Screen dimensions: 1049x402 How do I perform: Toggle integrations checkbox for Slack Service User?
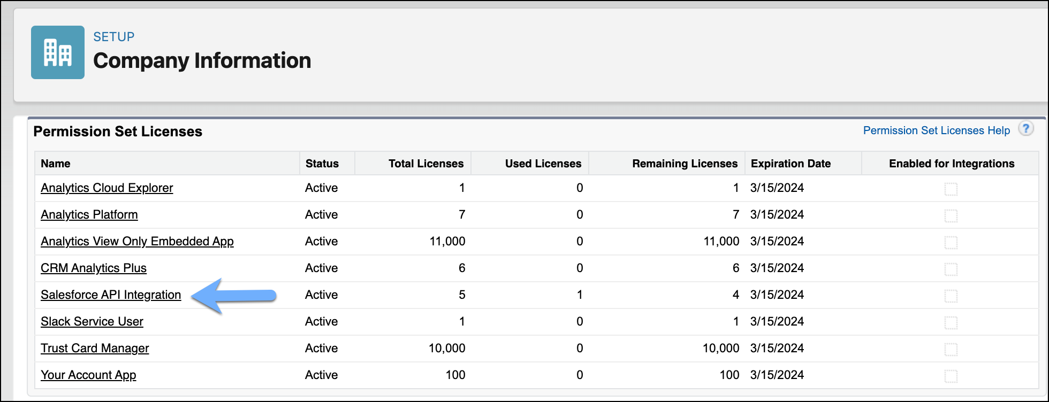[951, 322]
